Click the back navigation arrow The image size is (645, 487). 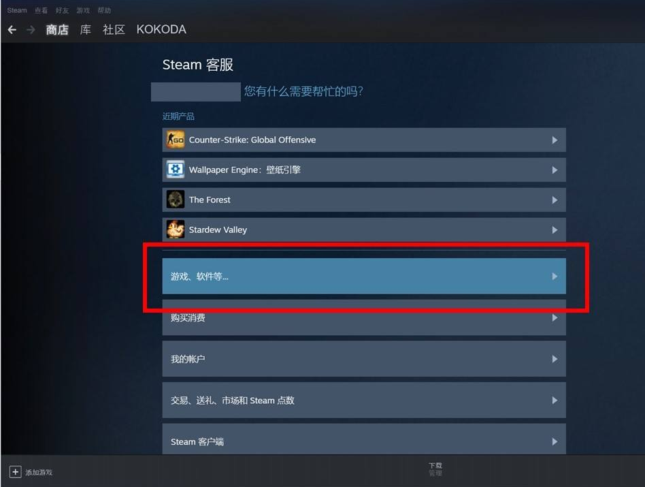click(x=12, y=30)
